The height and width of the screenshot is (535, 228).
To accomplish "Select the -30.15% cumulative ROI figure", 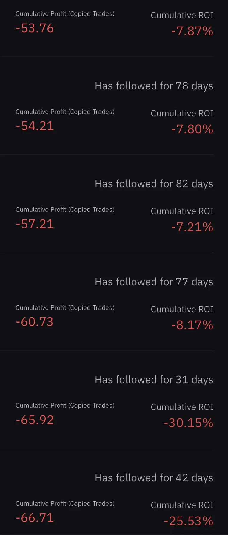I will tap(189, 423).
